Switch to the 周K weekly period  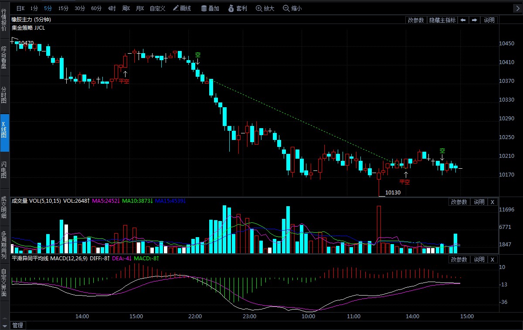point(126,8)
